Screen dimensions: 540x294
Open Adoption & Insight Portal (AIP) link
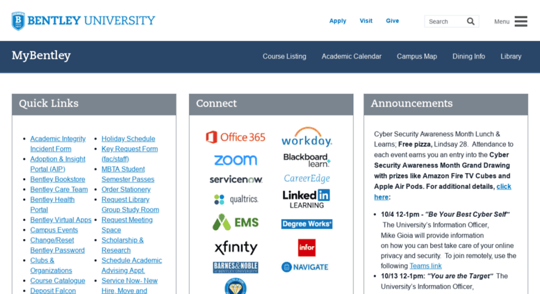58,164
